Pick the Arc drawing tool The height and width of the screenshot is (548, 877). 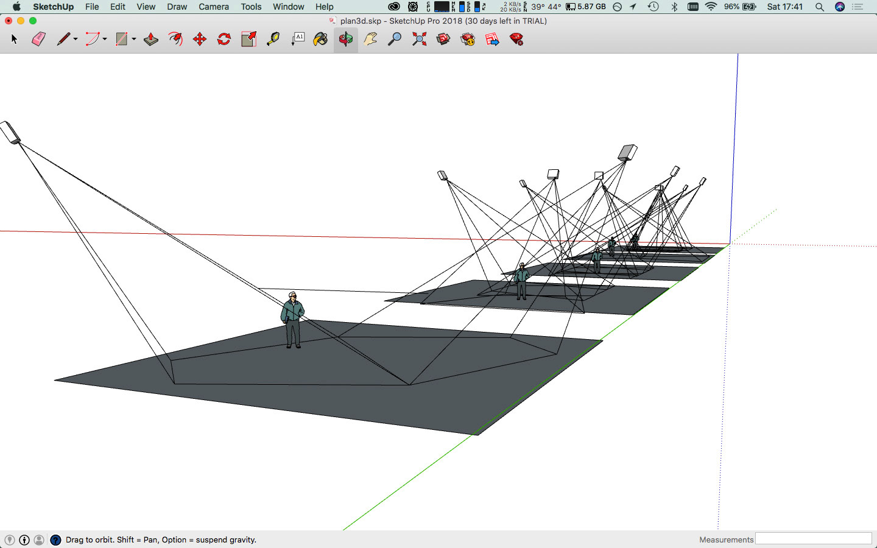(x=92, y=39)
